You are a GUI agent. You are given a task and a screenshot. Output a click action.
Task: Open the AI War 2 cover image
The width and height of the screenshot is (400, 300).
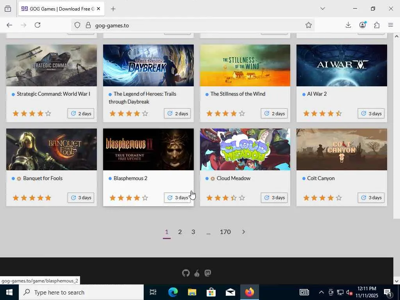(341, 65)
